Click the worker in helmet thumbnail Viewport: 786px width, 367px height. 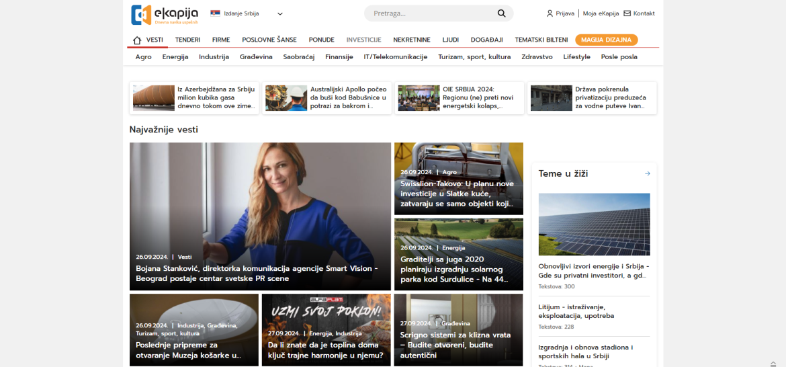286,97
